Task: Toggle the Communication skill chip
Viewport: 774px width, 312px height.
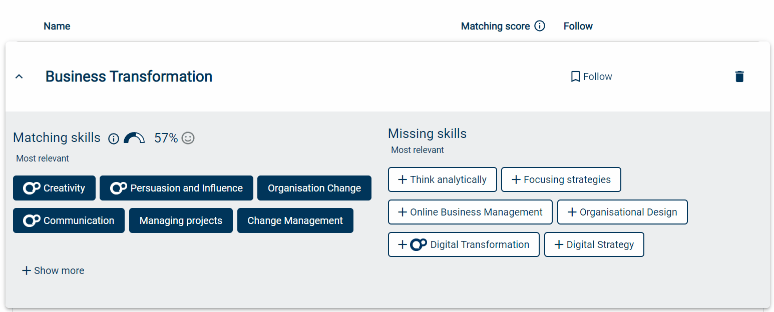Action: pyautogui.click(x=69, y=220)
